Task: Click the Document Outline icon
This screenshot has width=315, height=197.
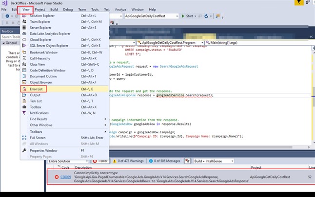Action: pyautogui.click(x=24, y=76)
